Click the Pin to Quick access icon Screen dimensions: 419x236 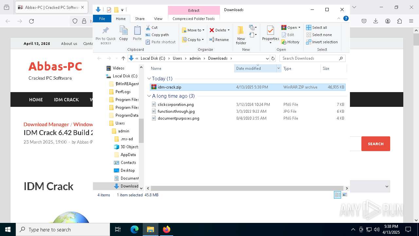point(105,35)
